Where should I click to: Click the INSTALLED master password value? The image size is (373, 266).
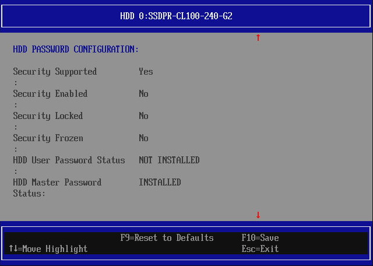pos(160,183)
